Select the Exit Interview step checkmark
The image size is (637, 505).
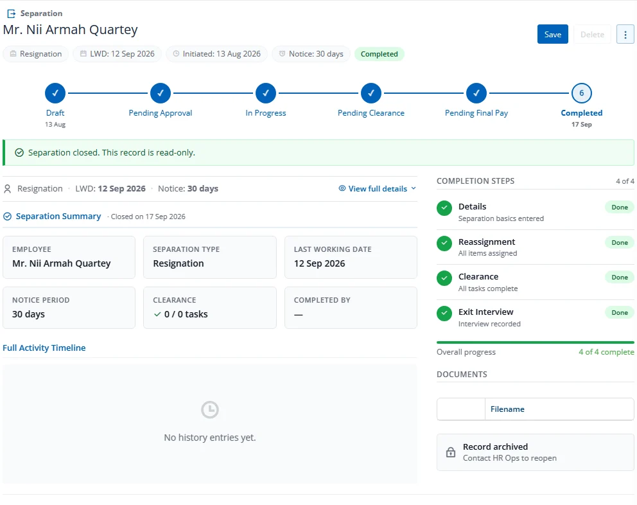click(x=444, y=314)
